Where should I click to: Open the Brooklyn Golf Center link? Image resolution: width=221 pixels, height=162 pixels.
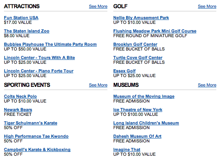pos(135,44)
